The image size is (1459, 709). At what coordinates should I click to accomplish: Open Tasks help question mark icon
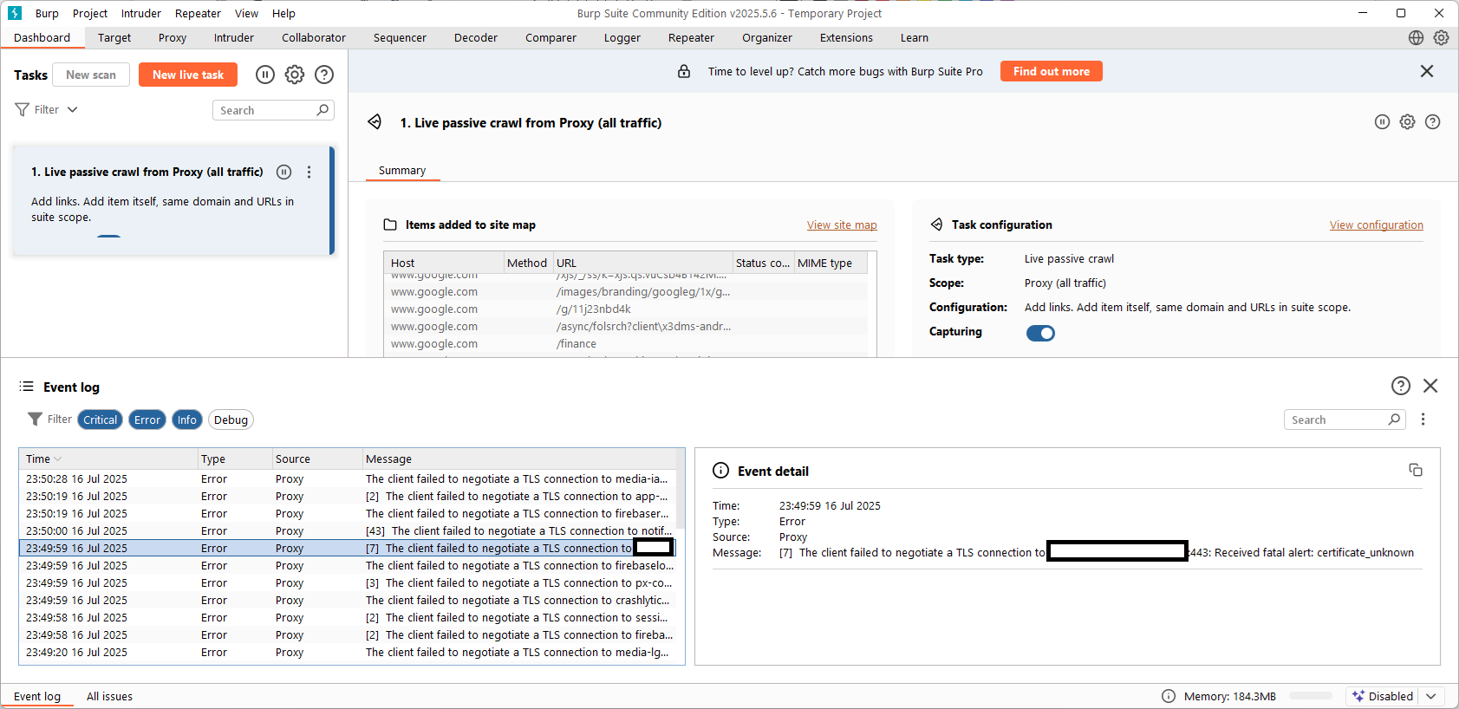(324, 75)
